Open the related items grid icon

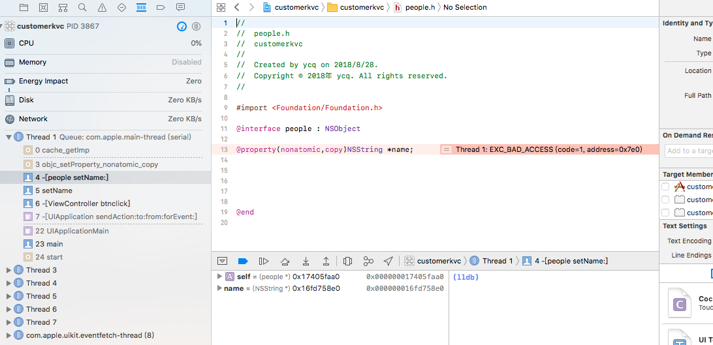click(x=221, y=7)
